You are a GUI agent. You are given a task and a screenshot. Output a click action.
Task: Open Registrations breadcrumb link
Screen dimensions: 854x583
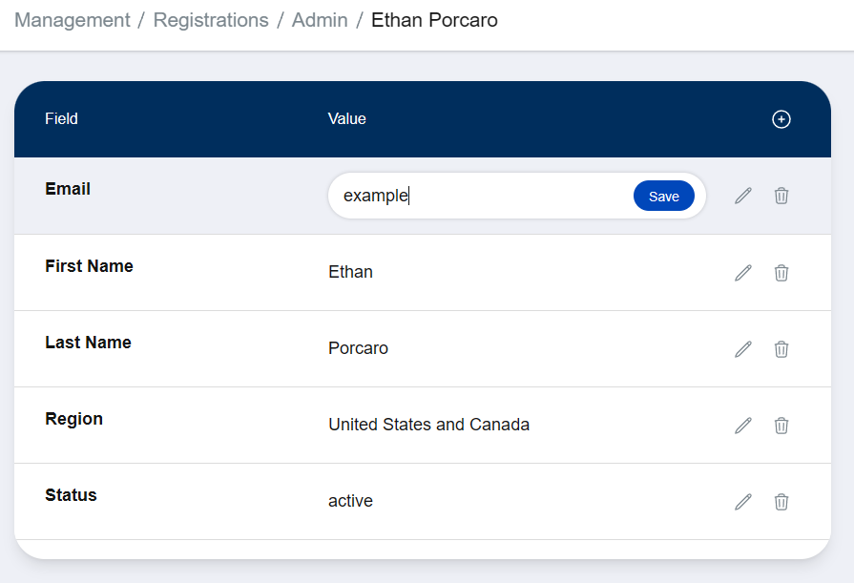click(x=211, y=20)
